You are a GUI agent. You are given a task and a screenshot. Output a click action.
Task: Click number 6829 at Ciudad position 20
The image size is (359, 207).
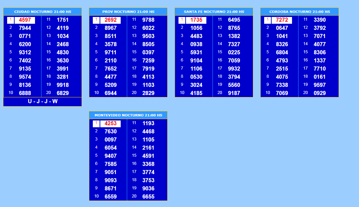point(63,93)
